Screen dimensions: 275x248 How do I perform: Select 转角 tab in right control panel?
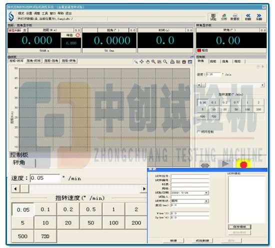(x=201, y=61)
